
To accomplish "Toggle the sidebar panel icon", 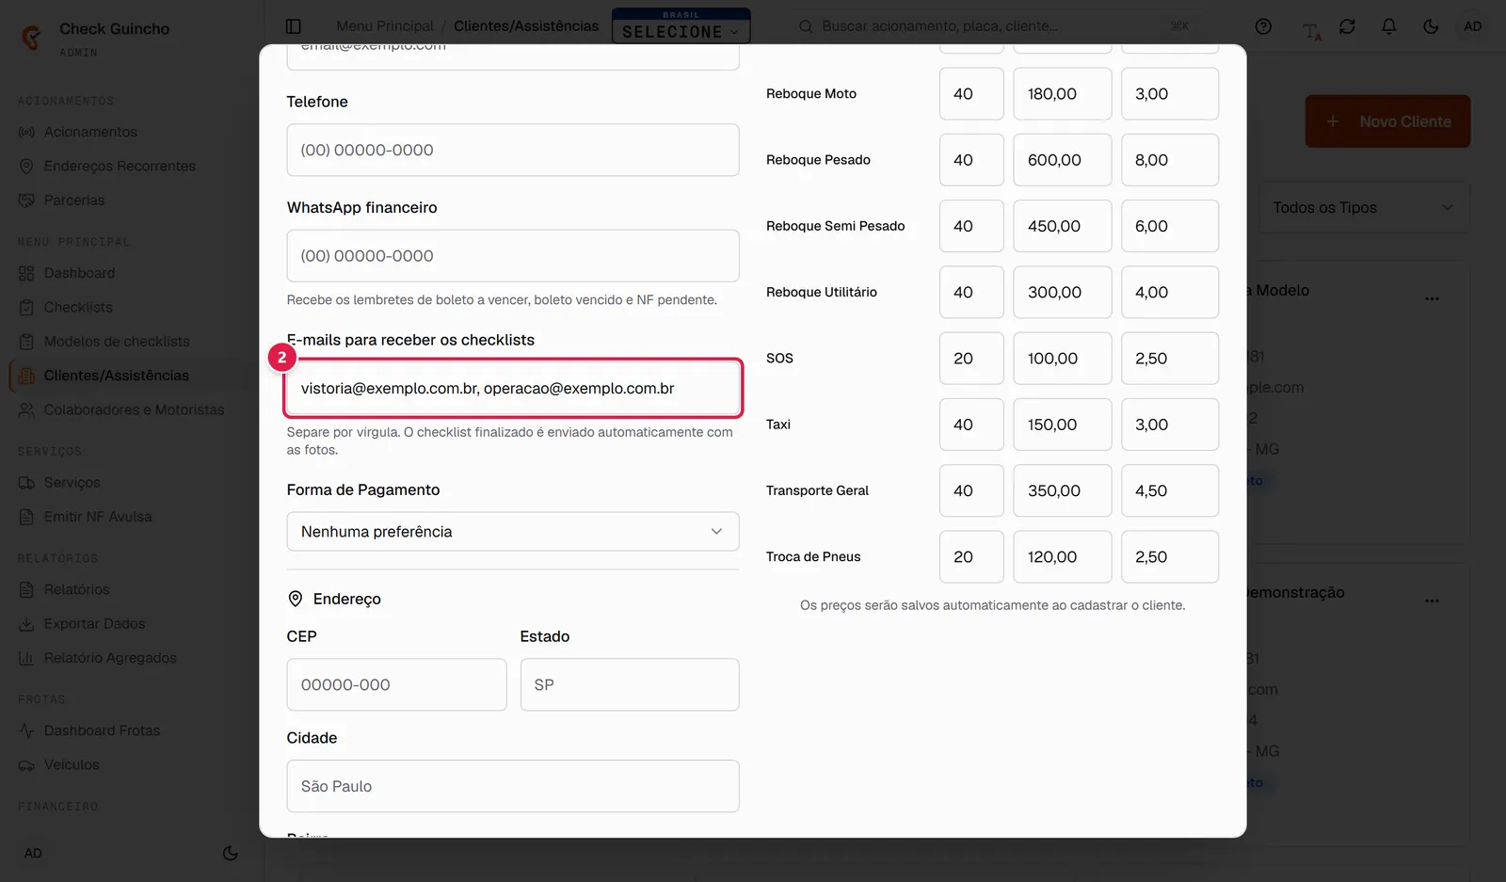I will 293,26.
